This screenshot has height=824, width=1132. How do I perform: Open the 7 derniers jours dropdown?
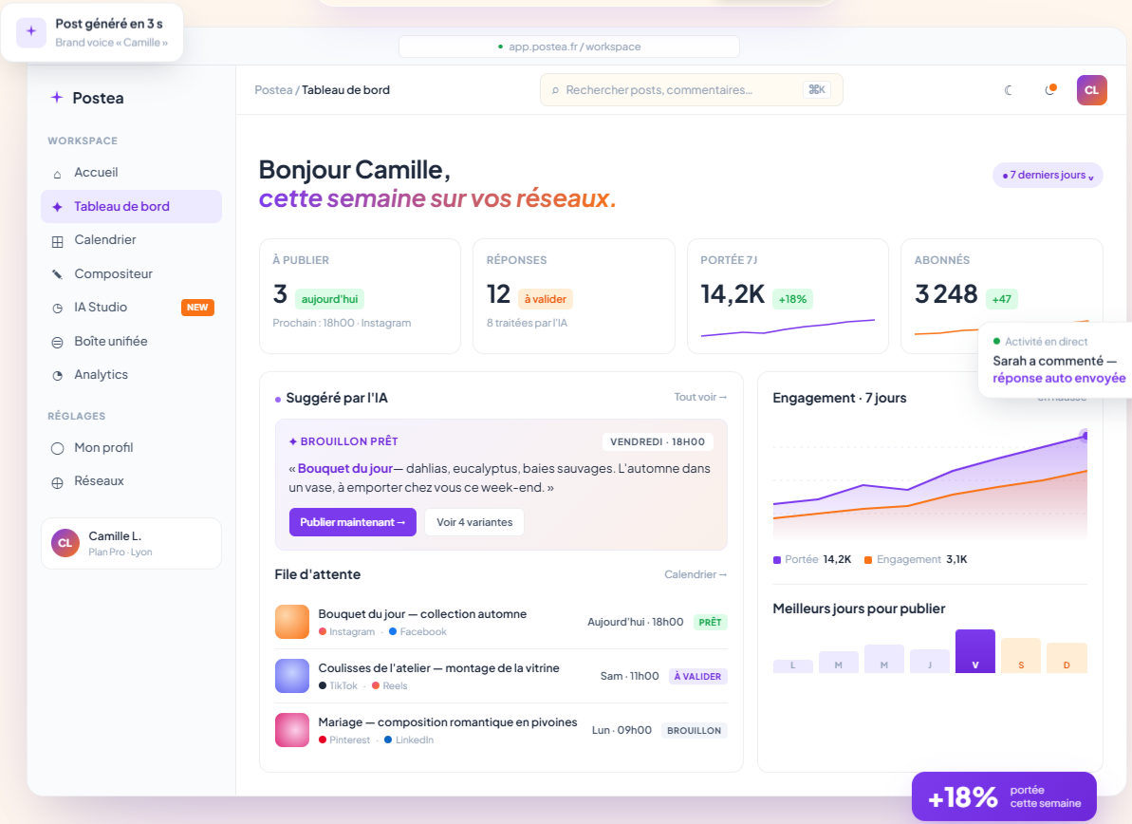tap(1048, 175)
